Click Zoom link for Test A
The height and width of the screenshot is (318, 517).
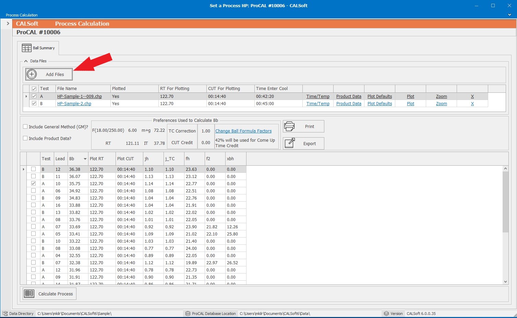441,97
